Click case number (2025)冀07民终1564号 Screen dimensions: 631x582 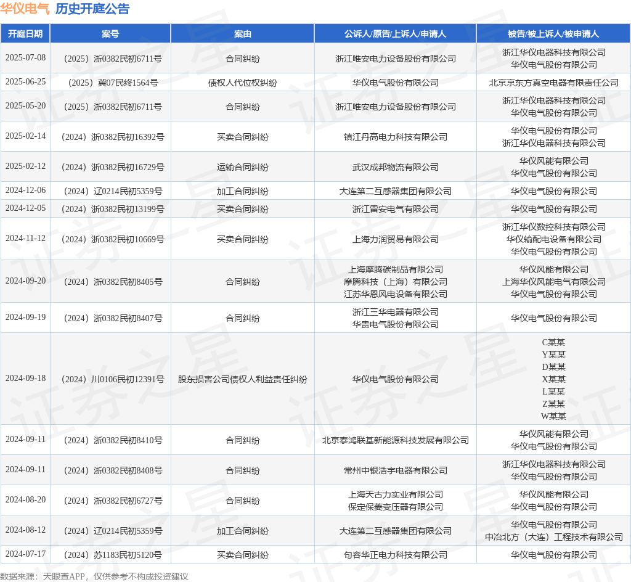tap(111, 83)
